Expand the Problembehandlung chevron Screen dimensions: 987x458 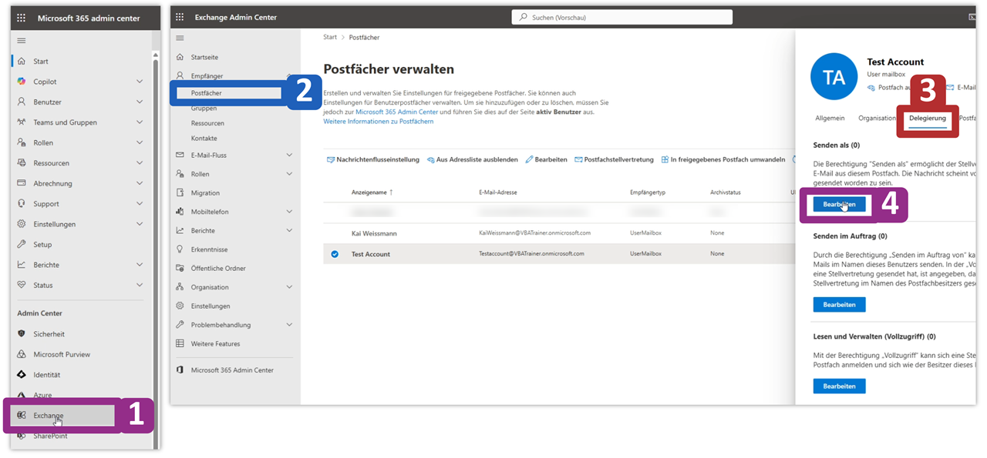click(x=289, y=325)
